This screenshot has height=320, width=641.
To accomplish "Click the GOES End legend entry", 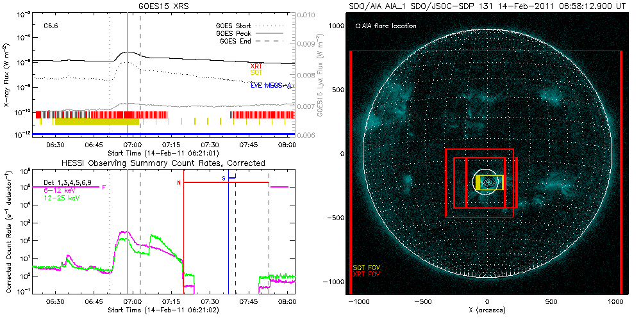I will [235, 41].
